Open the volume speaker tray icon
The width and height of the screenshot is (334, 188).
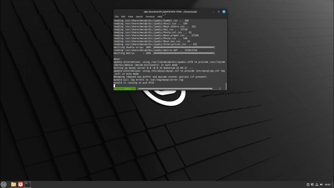321,185
